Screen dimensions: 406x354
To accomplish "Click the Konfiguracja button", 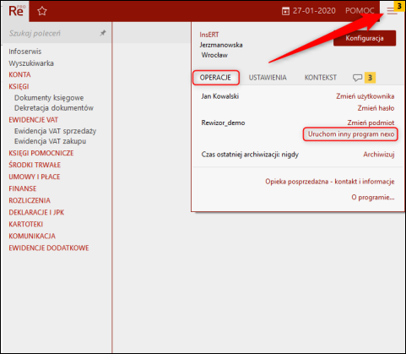I will [365, 38].
